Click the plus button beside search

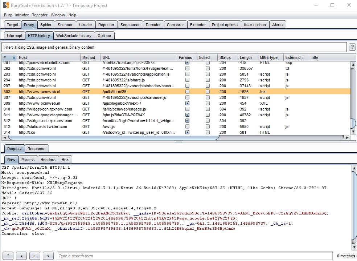tap(35, 256)
